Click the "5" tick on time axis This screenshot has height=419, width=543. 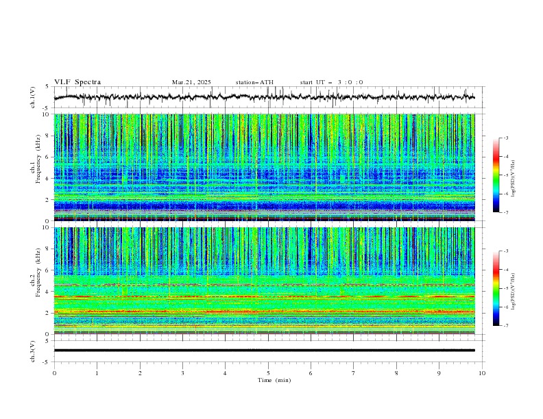[268, 373]
